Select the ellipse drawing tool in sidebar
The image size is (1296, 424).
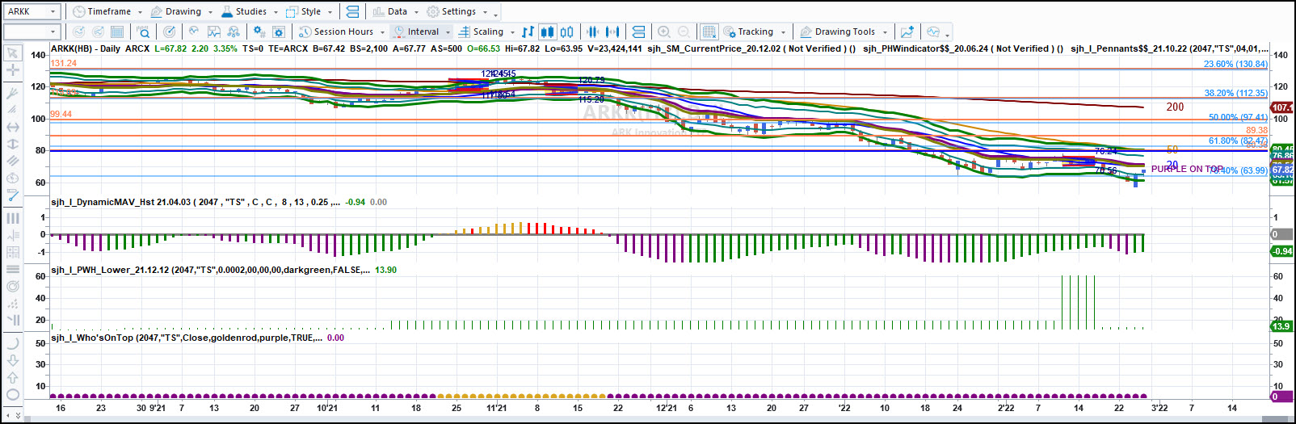tap(12, 395)
